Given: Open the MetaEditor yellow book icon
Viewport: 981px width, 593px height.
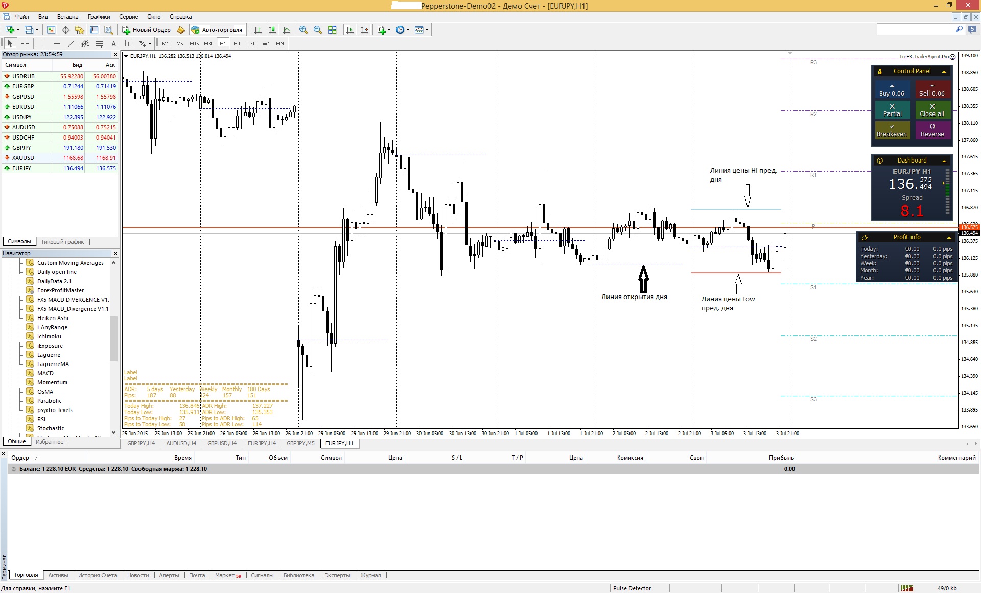Looking at the screenshot, I should [x=181, y=30].
